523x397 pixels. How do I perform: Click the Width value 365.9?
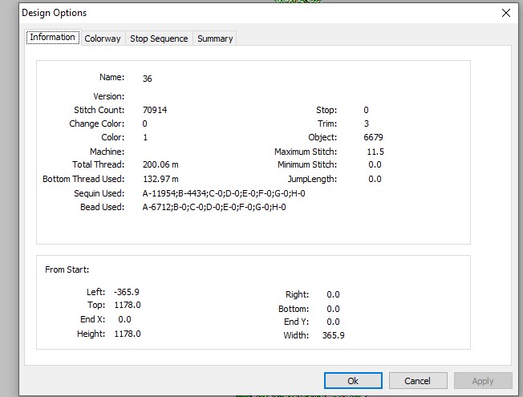coord(333,335)
